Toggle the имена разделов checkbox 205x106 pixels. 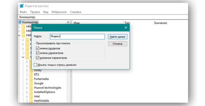38,48
